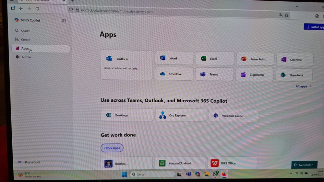Launch the Teams app tile
Screen dimensions: 324x182
(x=214, y=74)
